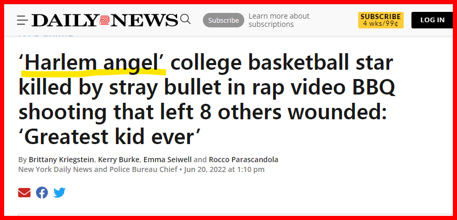
Task: Open the LOG IN button
Action: pyautogui.click(x=432, y=20)
